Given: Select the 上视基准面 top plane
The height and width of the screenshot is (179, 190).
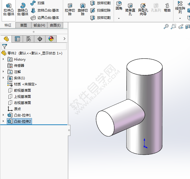Looking at the screenshot, I should (x=19, y=96).
